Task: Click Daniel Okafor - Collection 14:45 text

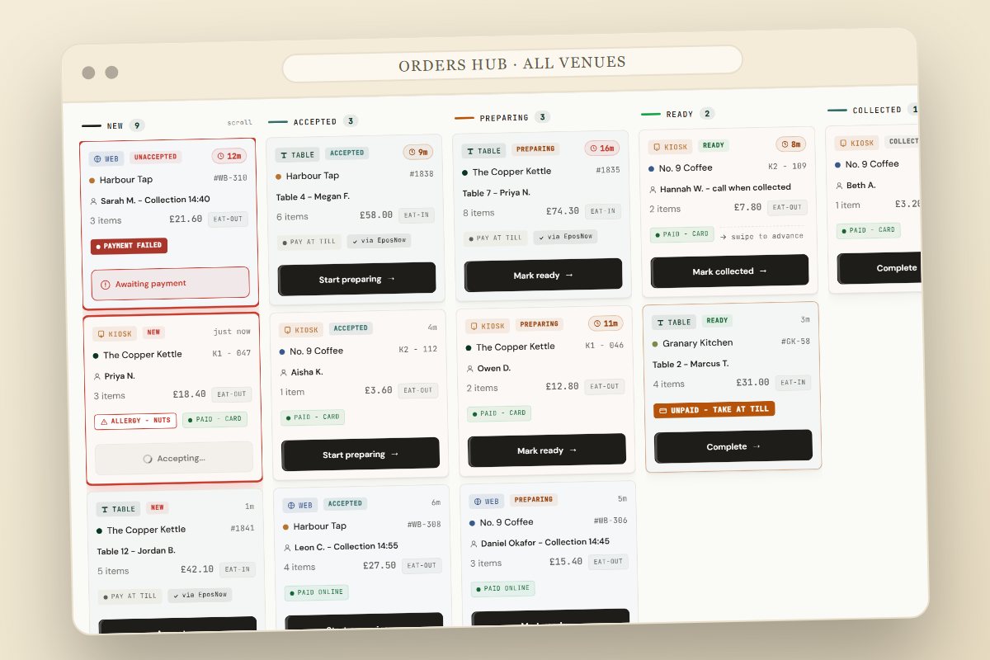Action: point(545,542)
